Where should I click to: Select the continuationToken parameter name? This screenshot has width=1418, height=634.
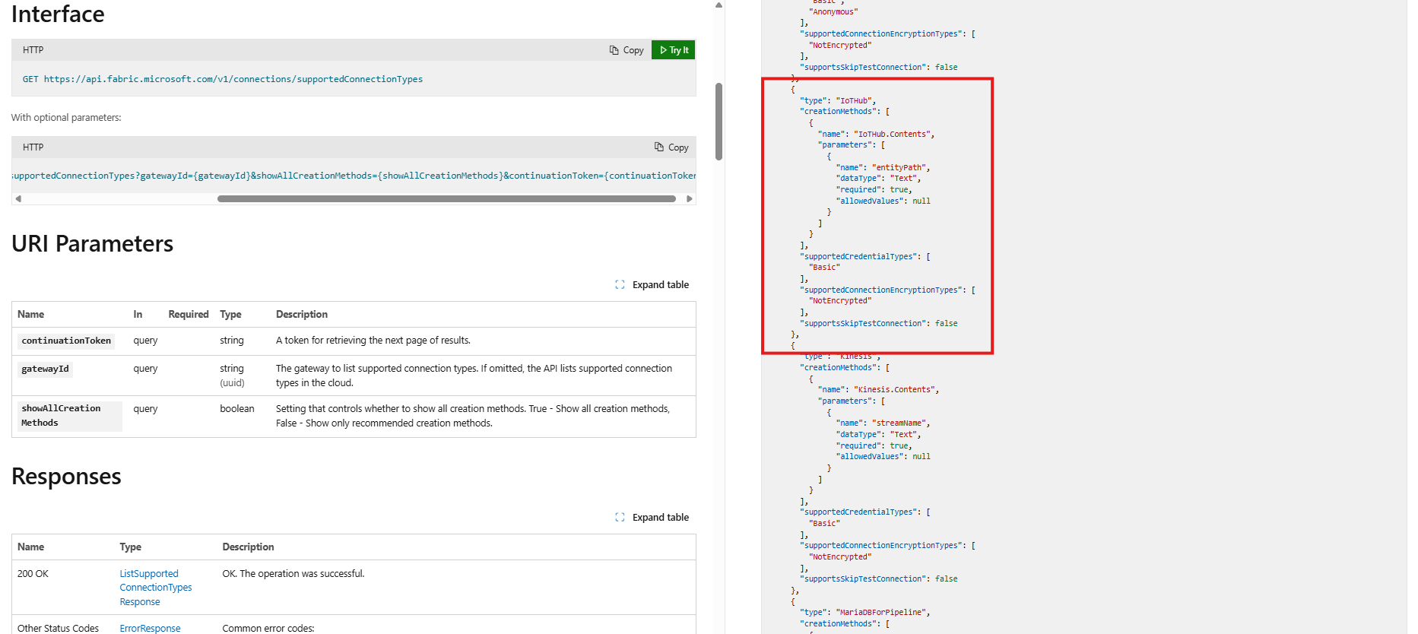pyautogui.click(x=66, y=341)
